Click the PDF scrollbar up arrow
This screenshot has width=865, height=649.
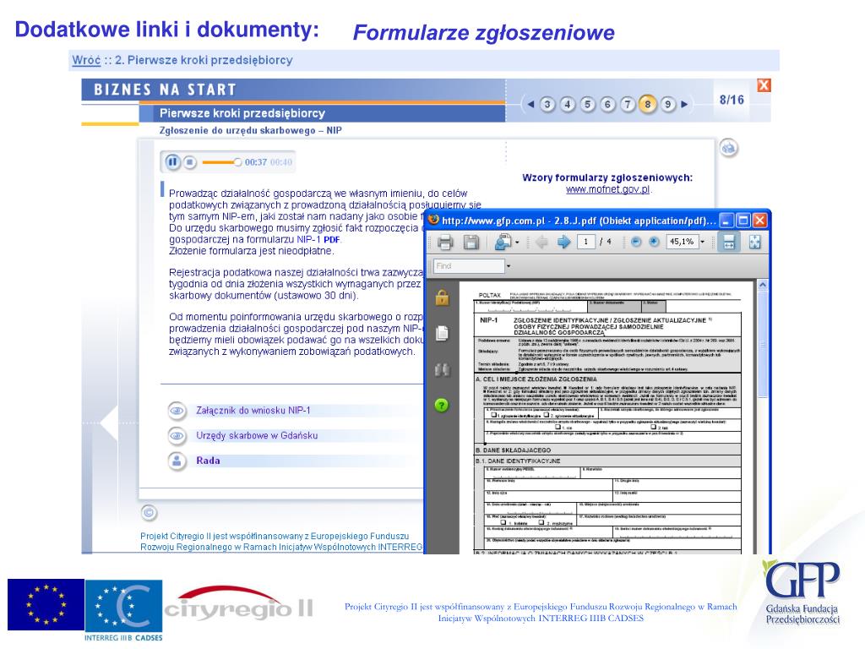[763, 286]
